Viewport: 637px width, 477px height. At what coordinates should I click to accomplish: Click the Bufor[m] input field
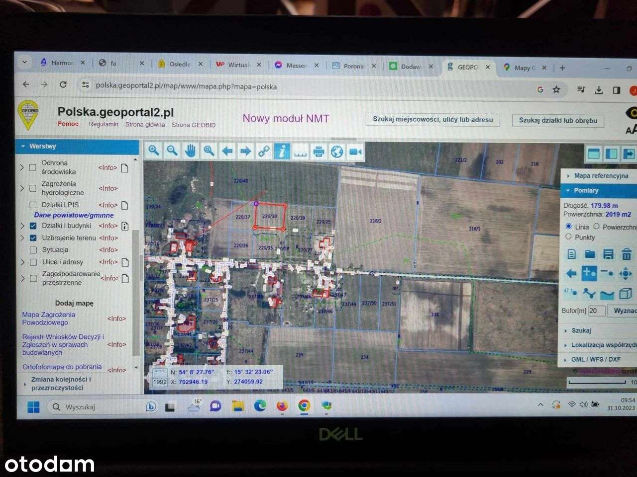(x=596, y=311)
